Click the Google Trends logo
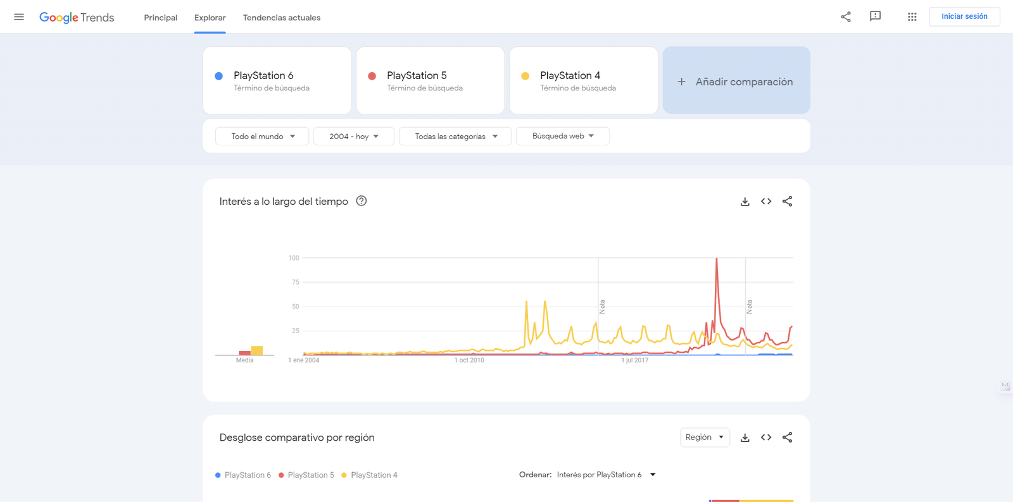The width and height of the screenshot is (1013, 502). [x=77, y=18]
